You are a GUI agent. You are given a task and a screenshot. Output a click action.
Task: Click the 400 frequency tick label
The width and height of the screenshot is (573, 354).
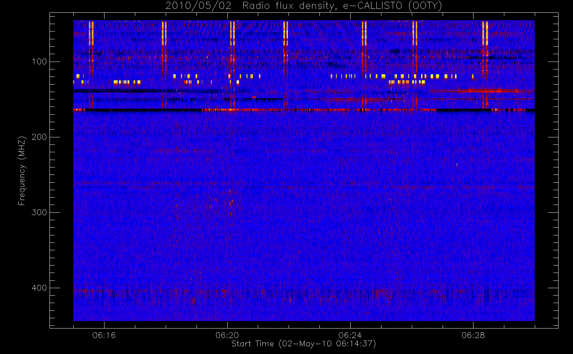(x=39, y=288)
